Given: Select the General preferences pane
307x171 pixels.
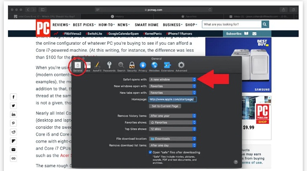Looking at the screenshot, I should pyautogui.click(x=78, y=67).
